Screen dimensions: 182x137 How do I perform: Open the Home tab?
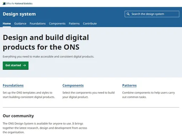click(x=7, y=24)
